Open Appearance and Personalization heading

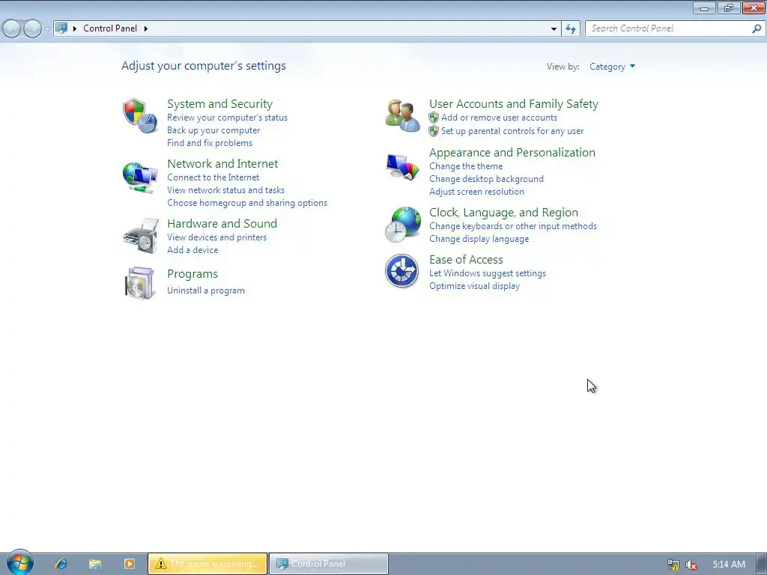512,153
